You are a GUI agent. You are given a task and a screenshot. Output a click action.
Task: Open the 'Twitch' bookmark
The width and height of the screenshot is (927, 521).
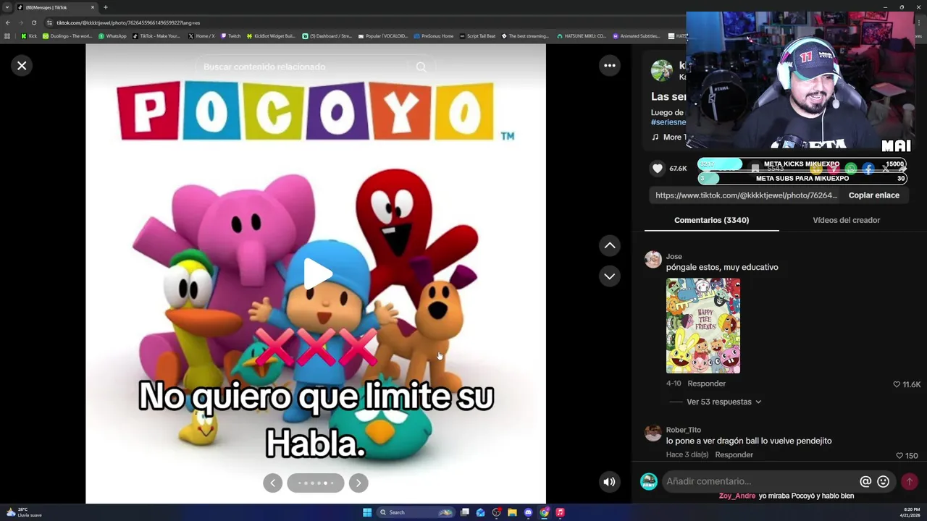(x=231, y=35)
